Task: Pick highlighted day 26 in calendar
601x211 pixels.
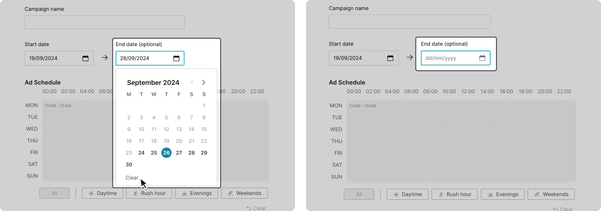Action: pos(166,153)
